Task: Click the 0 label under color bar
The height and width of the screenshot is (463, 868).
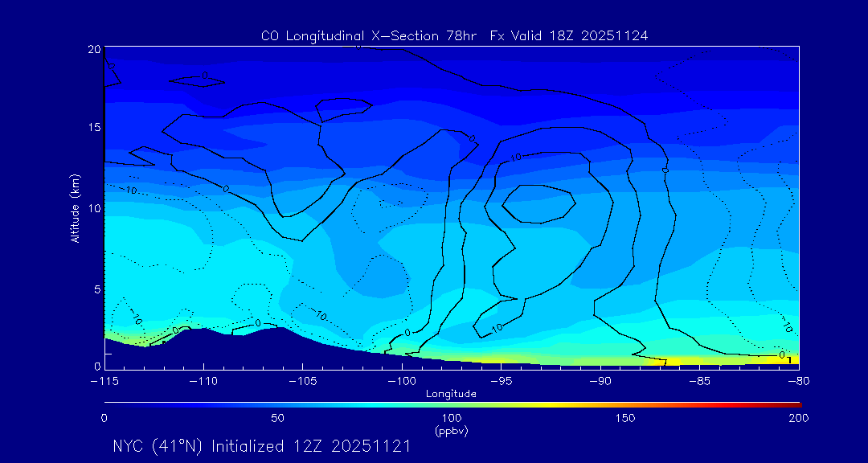Action: [104, 418]
